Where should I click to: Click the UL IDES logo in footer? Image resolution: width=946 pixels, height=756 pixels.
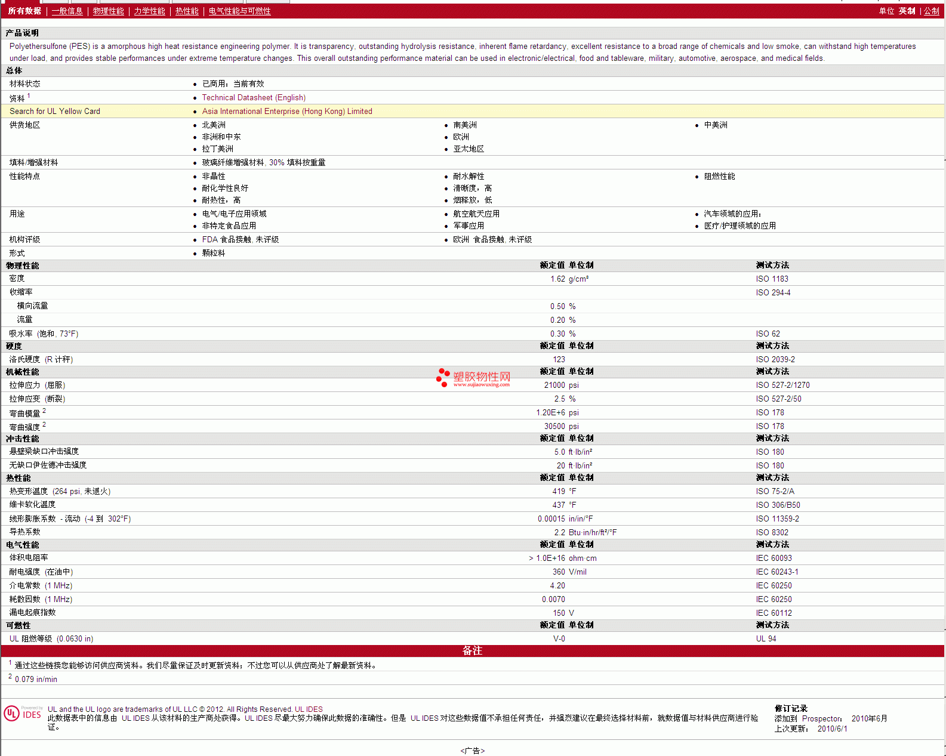(23, 714)
